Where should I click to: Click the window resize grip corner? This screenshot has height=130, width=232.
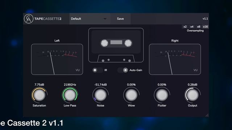tap(207, 115)
